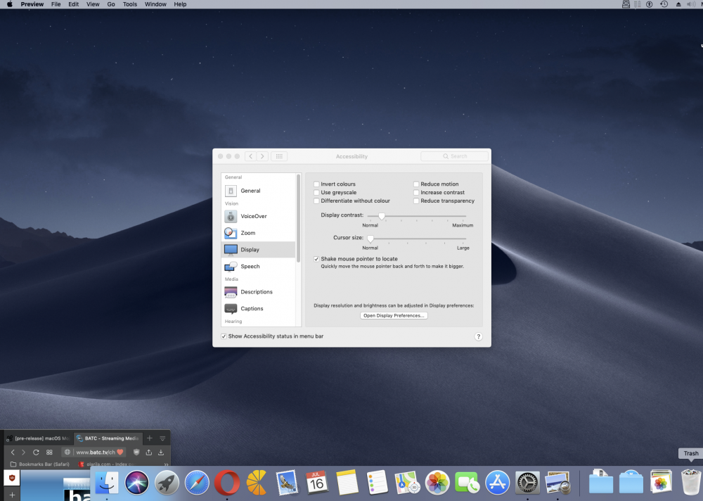Image resolution: width=703 pixels, height=501 pixels.
Task: Open the File menu
Action: [x=56, y=4]
